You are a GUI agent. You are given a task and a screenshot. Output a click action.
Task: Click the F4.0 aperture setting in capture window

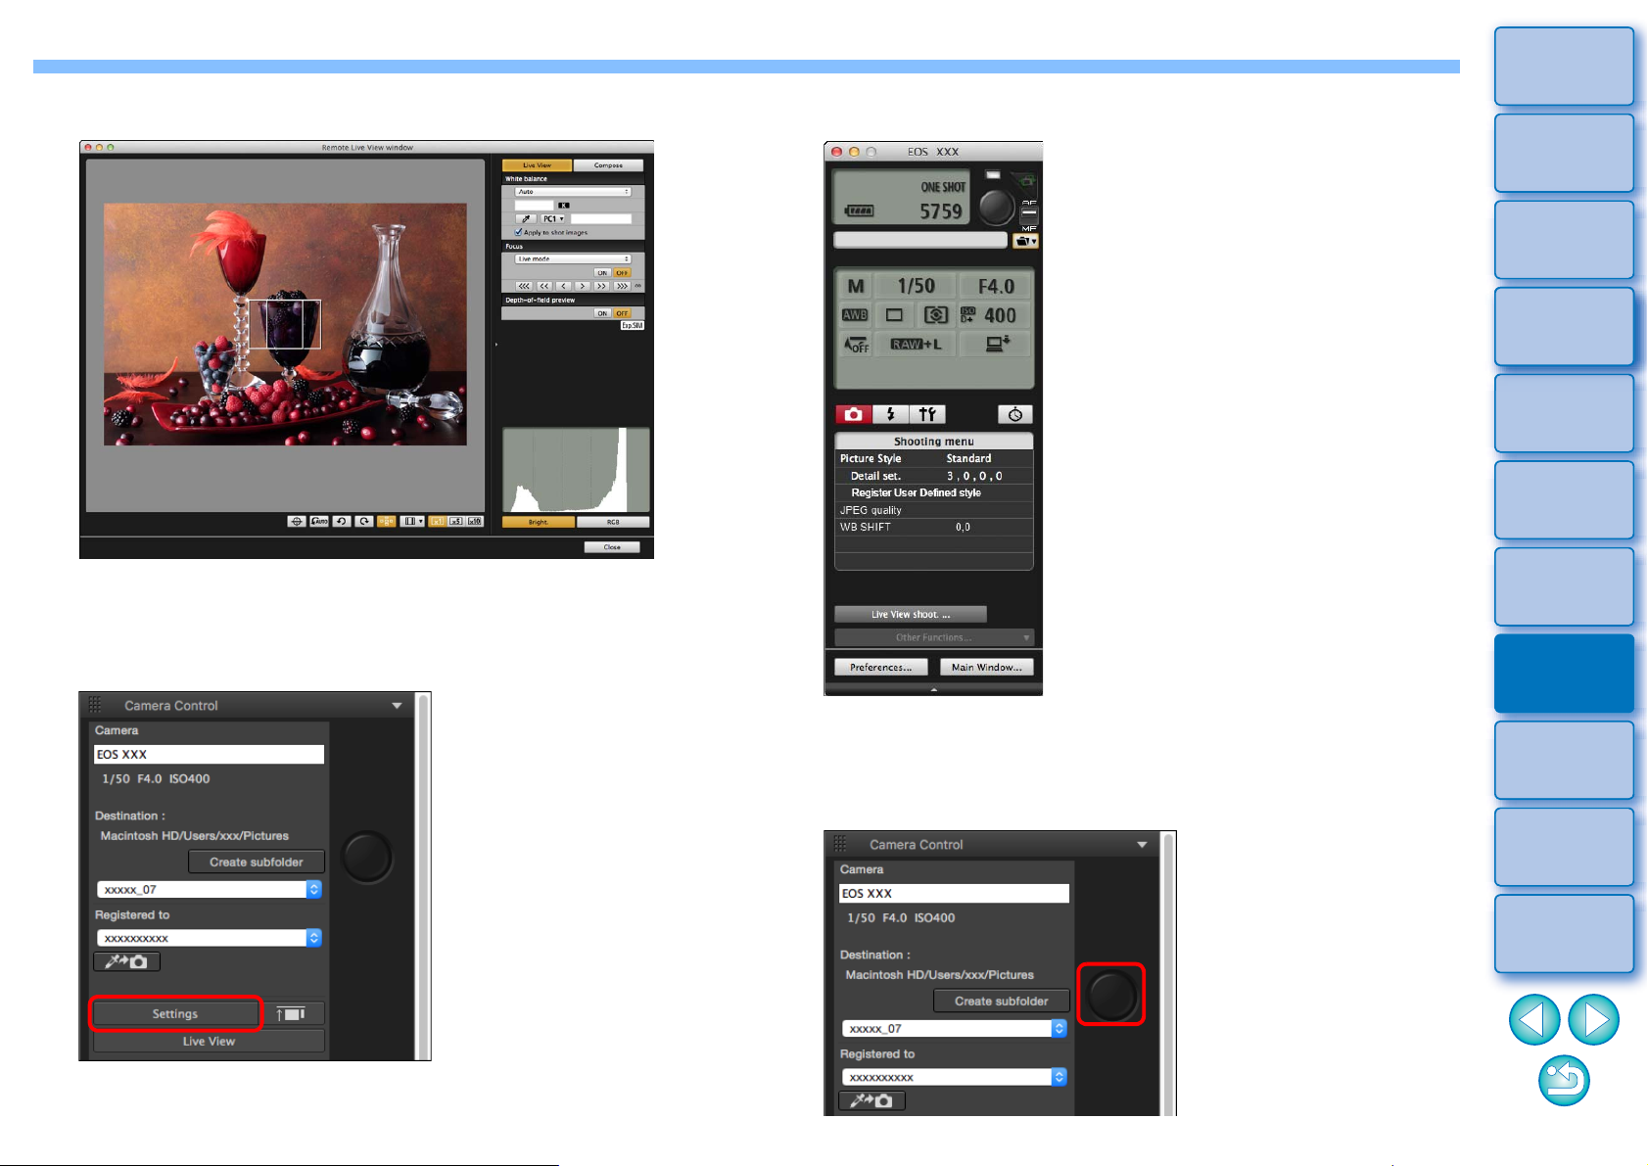[996, 286]
